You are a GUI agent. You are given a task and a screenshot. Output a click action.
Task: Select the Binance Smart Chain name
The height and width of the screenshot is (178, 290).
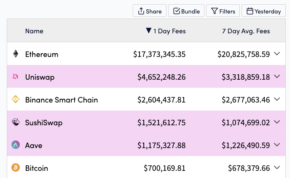pos(62,100)
